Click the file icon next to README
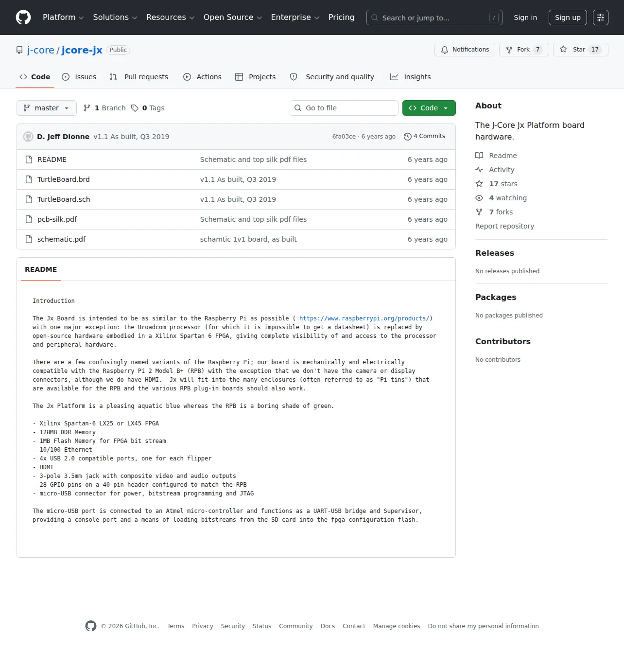624x652 pixels. (29, 159)
